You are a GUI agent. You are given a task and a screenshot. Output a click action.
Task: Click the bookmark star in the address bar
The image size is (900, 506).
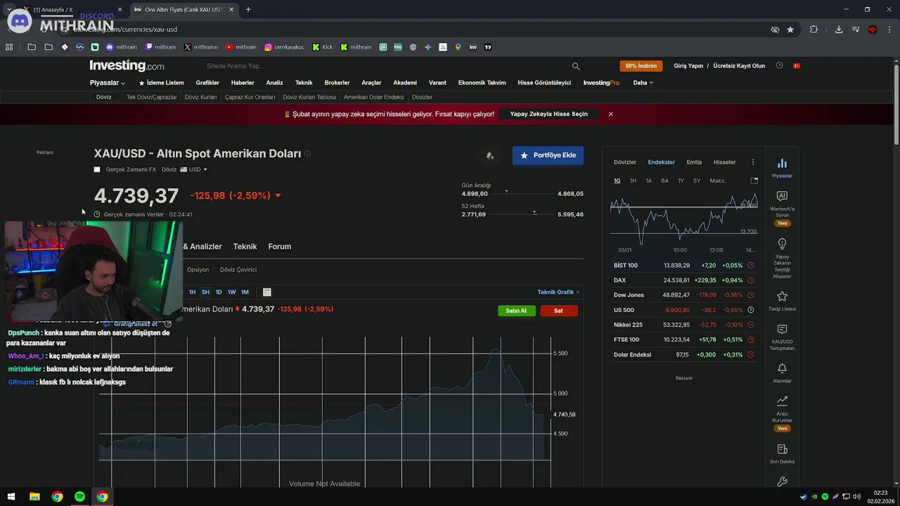point(790,30)
